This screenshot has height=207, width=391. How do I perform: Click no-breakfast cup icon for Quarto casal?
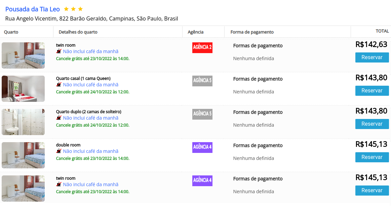point(59,84)
